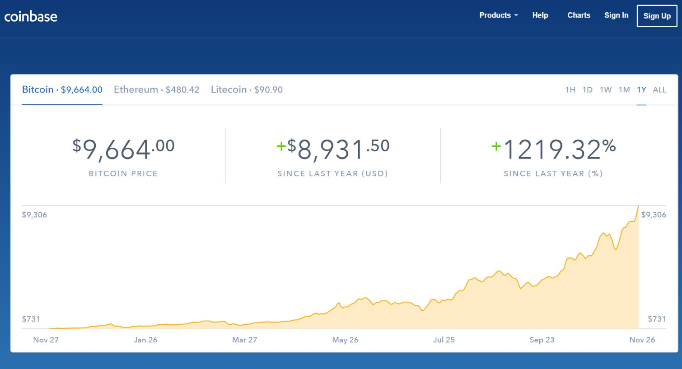Viewport: 682px width, 369px height.
Task: Click the Jan 26 date label
Action: (x=145, y=340)
